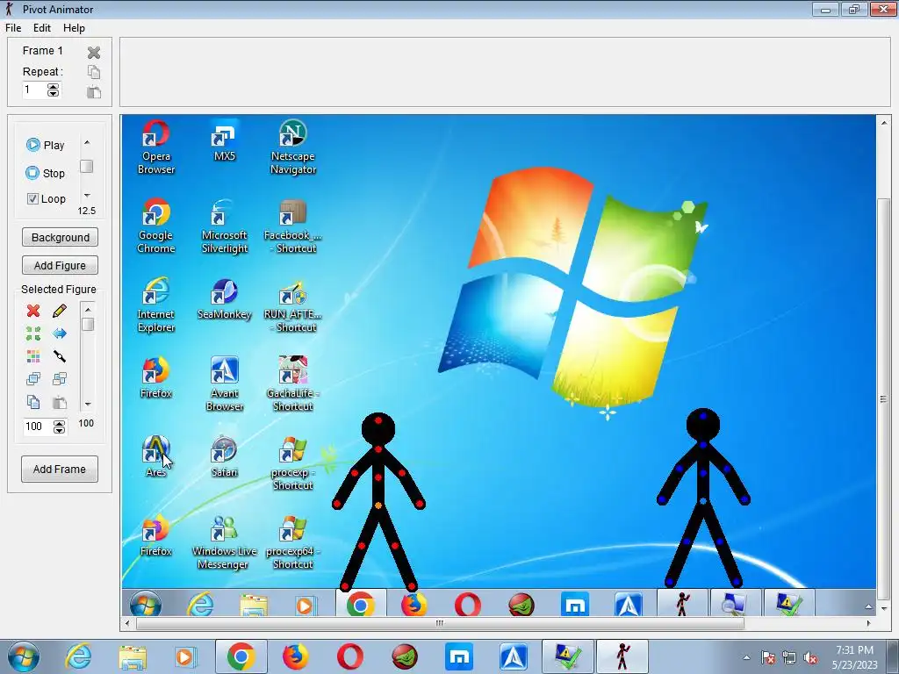The height and width of the screenshot is (674, 899).
Task: Show hidden tray icons arrow
Action: tap(746, 657)
